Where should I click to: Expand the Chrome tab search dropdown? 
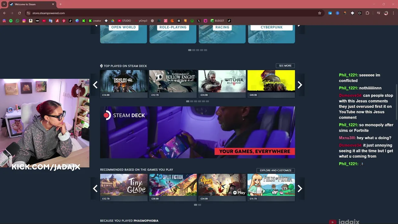tap(4, 4)
